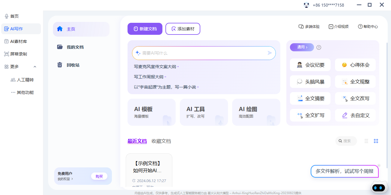Click the 购买 purchase button
Viewport: 391px width, 195px height.
coord(99,176)
